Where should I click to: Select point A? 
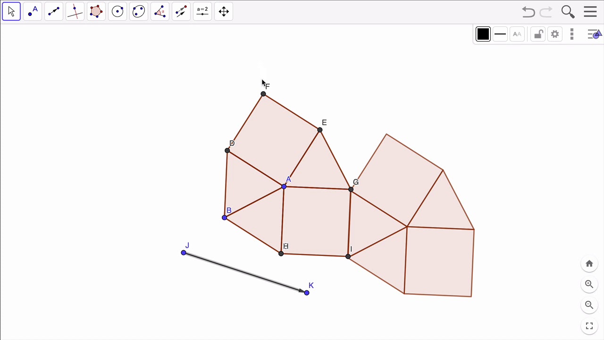pos(284,187)
